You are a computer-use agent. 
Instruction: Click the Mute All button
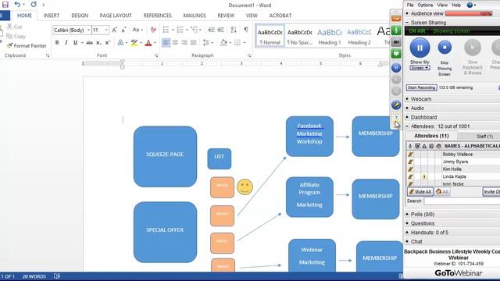pyautogui.click(x=420, y=192)
